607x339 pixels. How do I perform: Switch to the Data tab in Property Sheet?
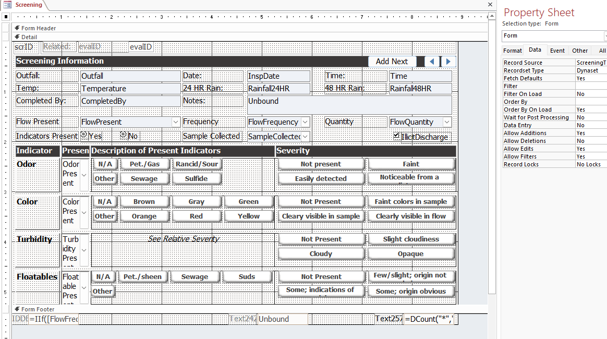[x=535, y=50]
